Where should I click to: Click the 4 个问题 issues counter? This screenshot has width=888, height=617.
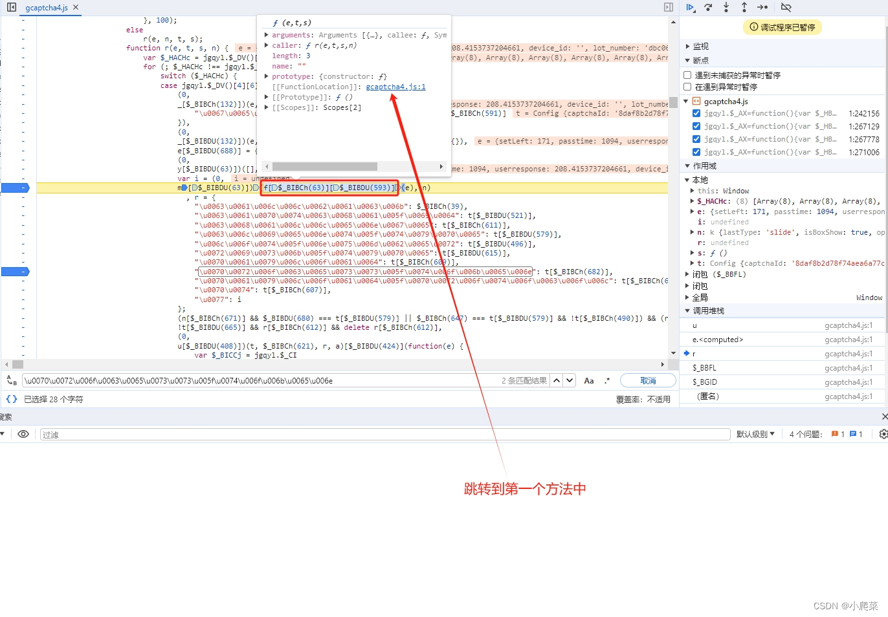pos(806,434)
